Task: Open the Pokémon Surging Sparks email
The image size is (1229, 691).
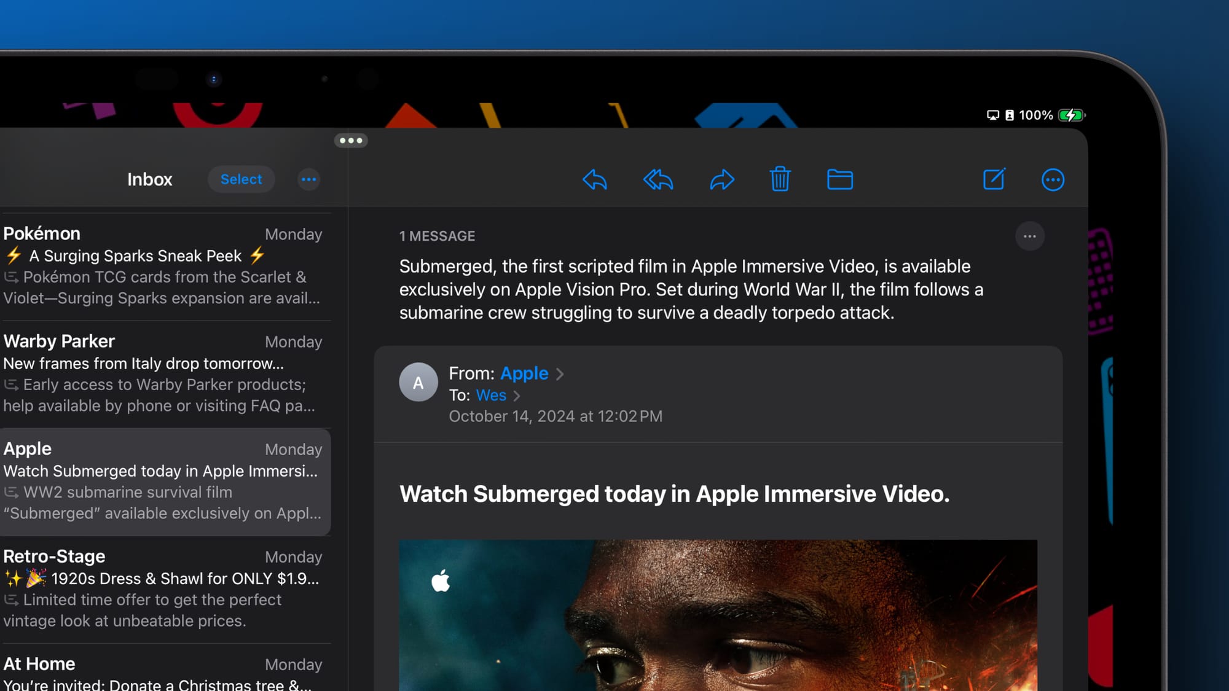Action: pos(165,267)
